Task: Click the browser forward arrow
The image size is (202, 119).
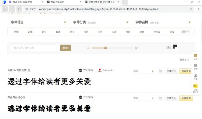Action: point(12,9)
